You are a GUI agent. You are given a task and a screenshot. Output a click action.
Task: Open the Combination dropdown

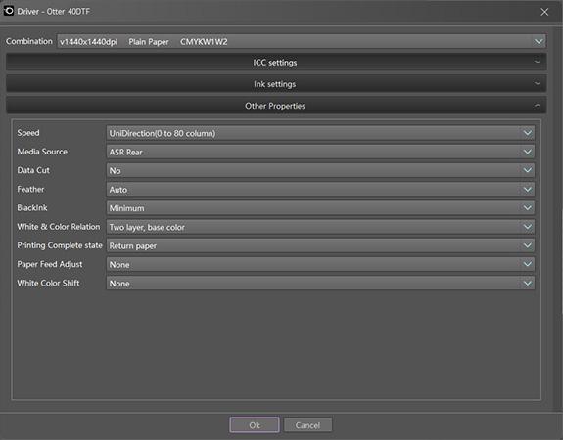point(302,42)
